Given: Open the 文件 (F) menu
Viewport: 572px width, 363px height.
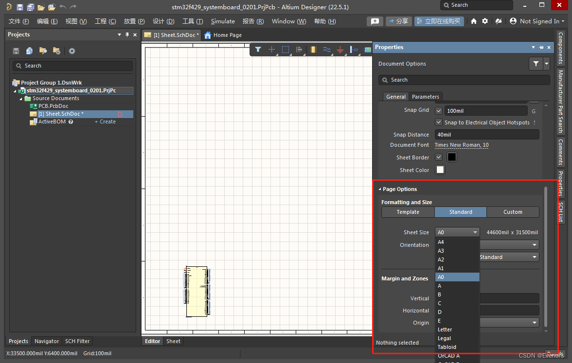Looking at the screenshot, I should (18, 21).
